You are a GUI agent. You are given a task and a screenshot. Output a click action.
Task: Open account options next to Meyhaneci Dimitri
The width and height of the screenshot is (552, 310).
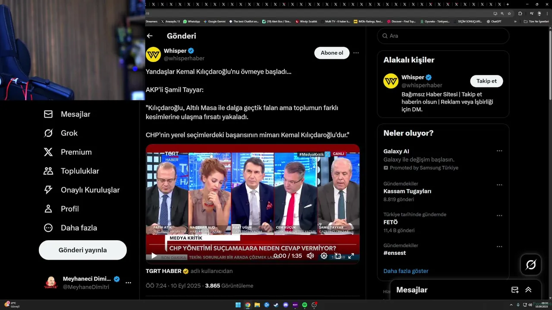click(128, 283)
